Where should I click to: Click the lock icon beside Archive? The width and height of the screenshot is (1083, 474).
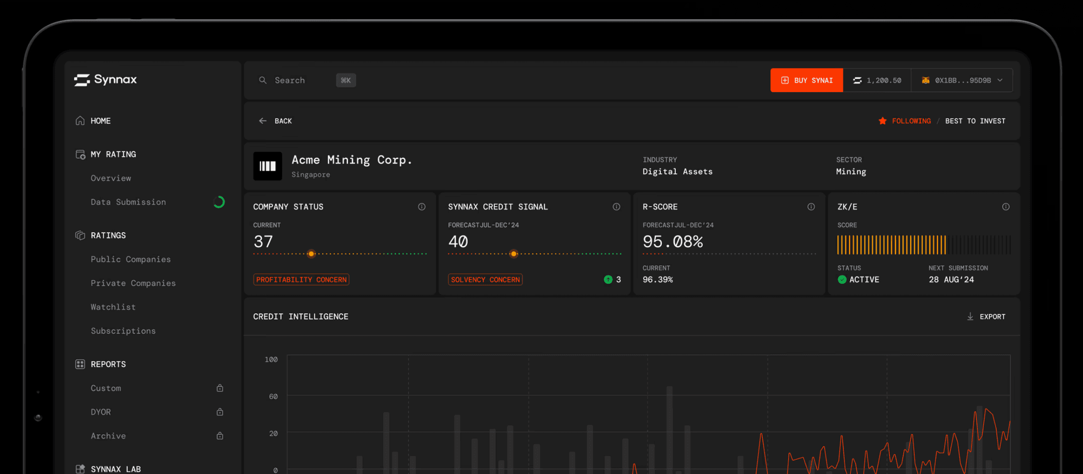point(220,436)
